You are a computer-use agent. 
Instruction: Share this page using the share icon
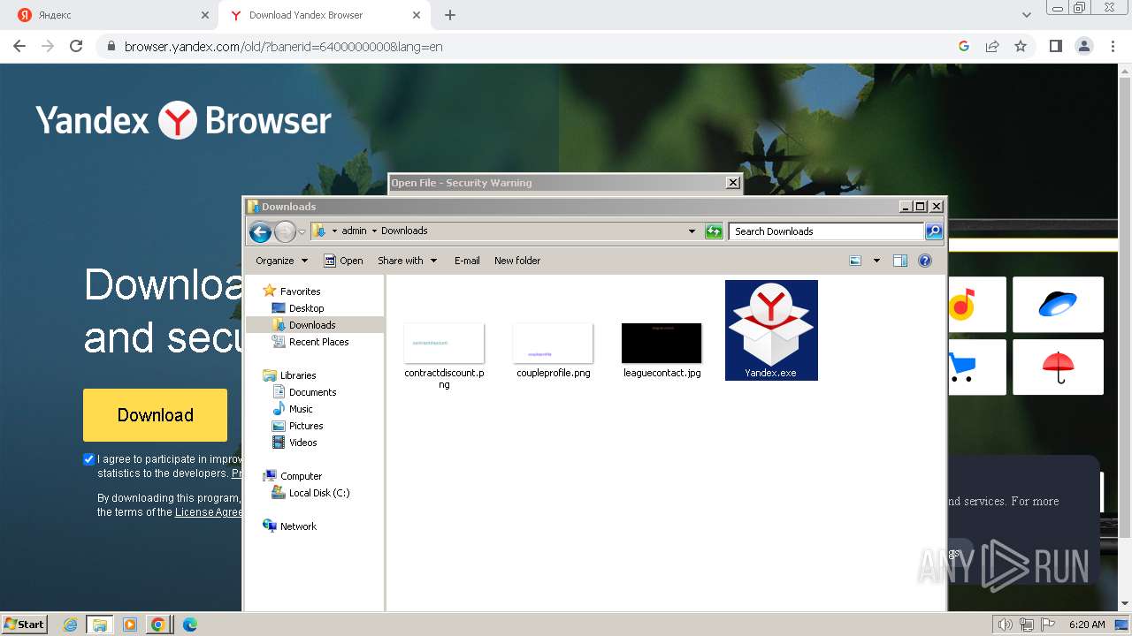992,46
